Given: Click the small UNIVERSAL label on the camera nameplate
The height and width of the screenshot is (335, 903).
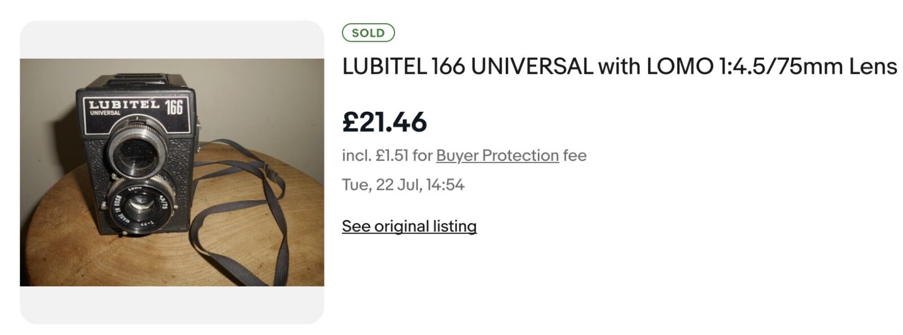Looking at the screenshot, I should point(105,113).
